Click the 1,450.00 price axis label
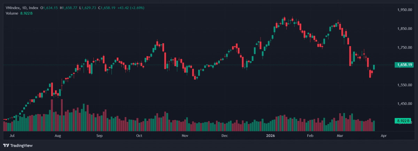Viewport: 418px width, 151px height. [404, 104]
